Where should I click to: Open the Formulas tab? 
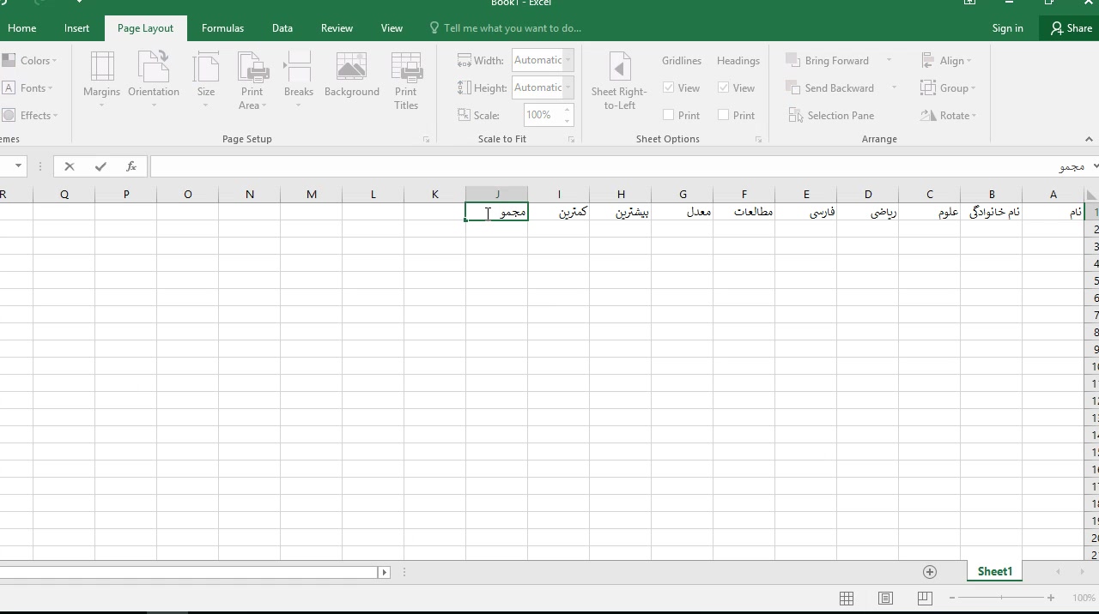pyautogui.click(x=222, y=28)
